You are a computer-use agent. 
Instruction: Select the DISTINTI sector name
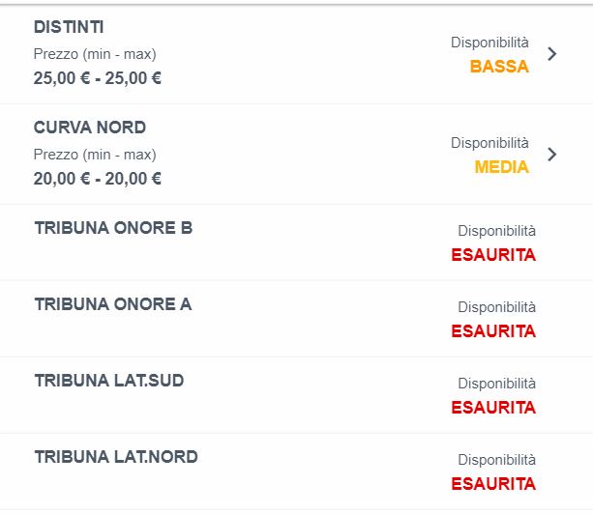(69, 28)
